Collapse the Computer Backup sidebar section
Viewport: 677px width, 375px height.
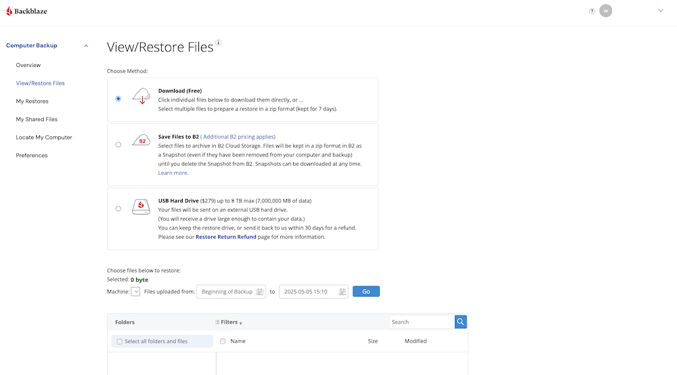(x=86, y=46)
